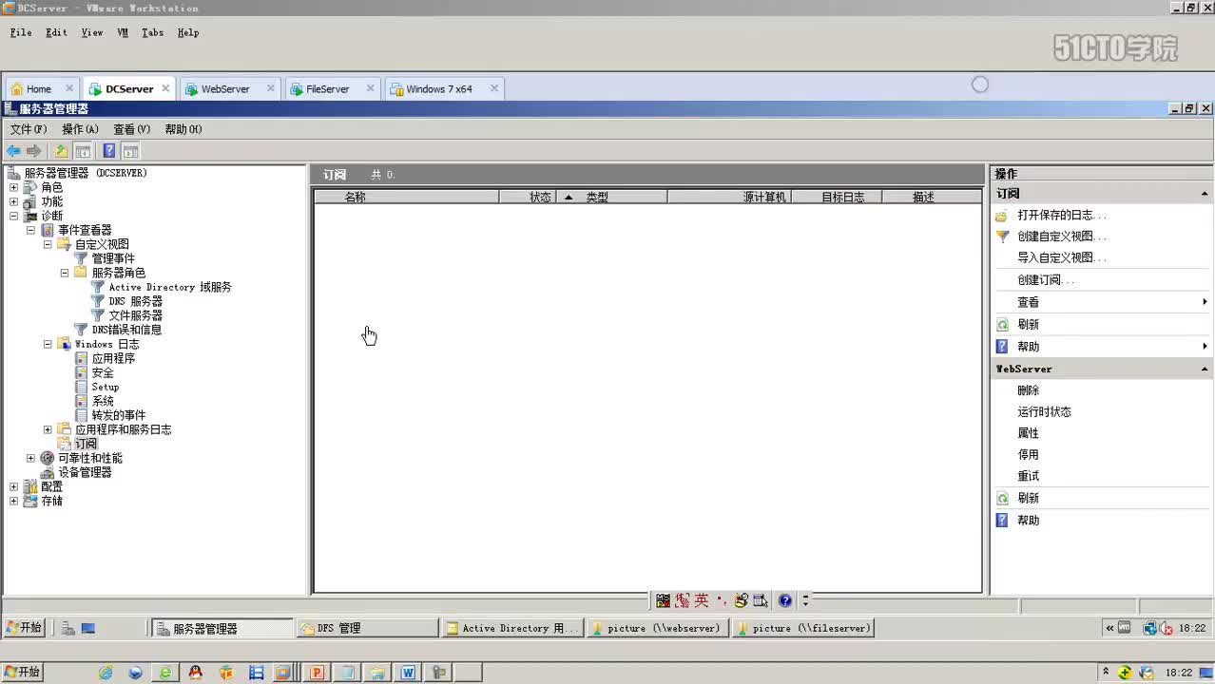Toggle the show/hide console tree toolbar icon
This screenshot has height=684, width=1215.
(x=83, y=151)
